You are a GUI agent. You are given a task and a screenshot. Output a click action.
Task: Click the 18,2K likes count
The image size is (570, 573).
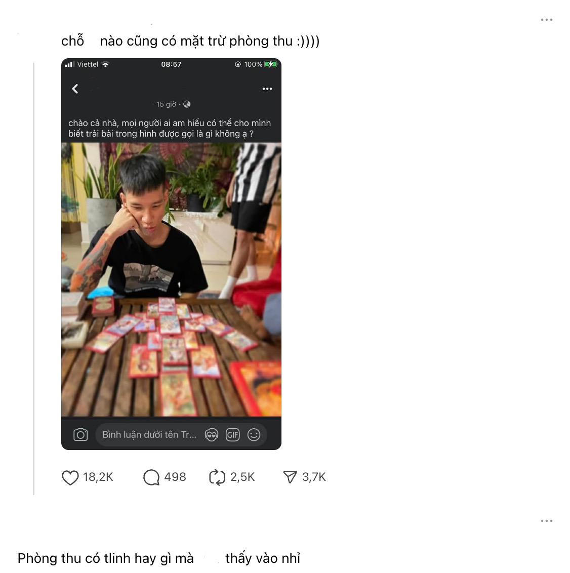click(x=98, y=477)
